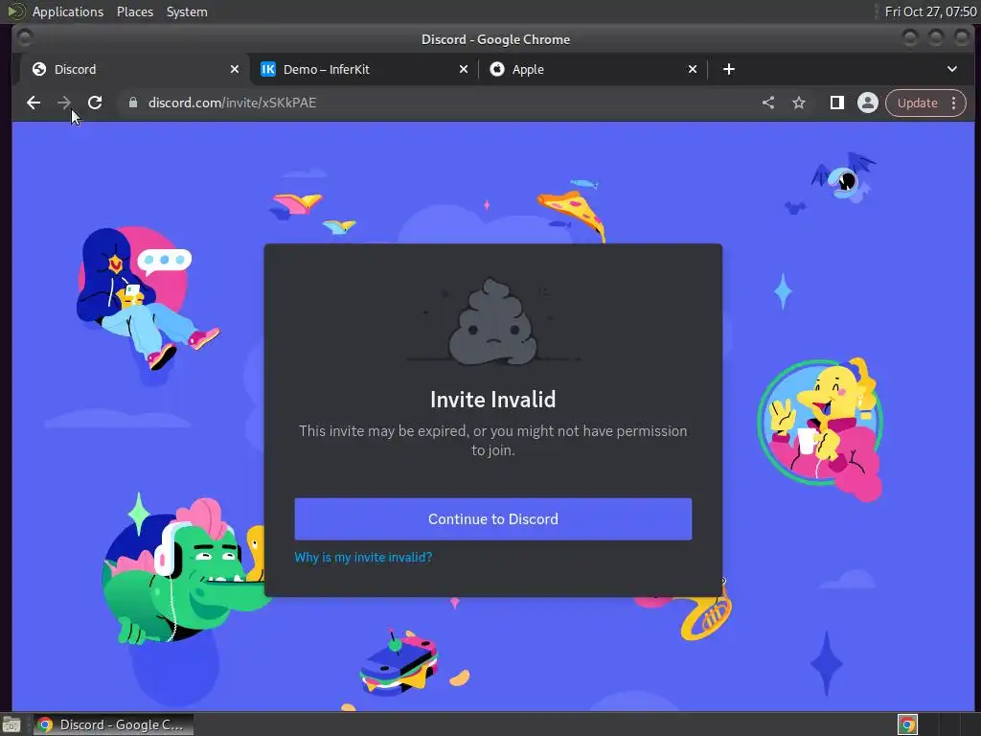Image resolution: width=981 pixels, height=736 pixels.
Task: Open the System menu
Action: coord(187,11)
